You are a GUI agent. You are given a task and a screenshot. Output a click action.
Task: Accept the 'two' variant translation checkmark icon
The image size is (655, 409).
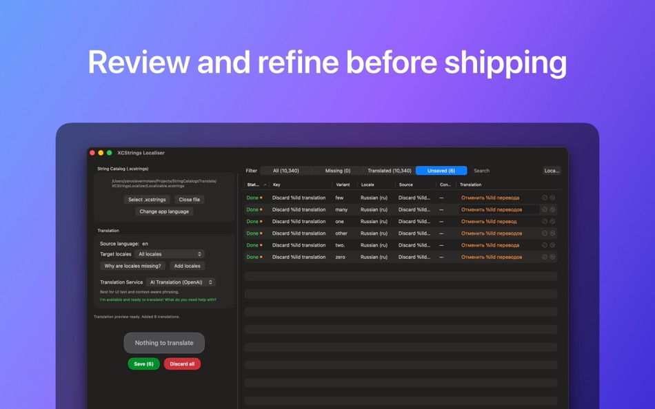544,245
